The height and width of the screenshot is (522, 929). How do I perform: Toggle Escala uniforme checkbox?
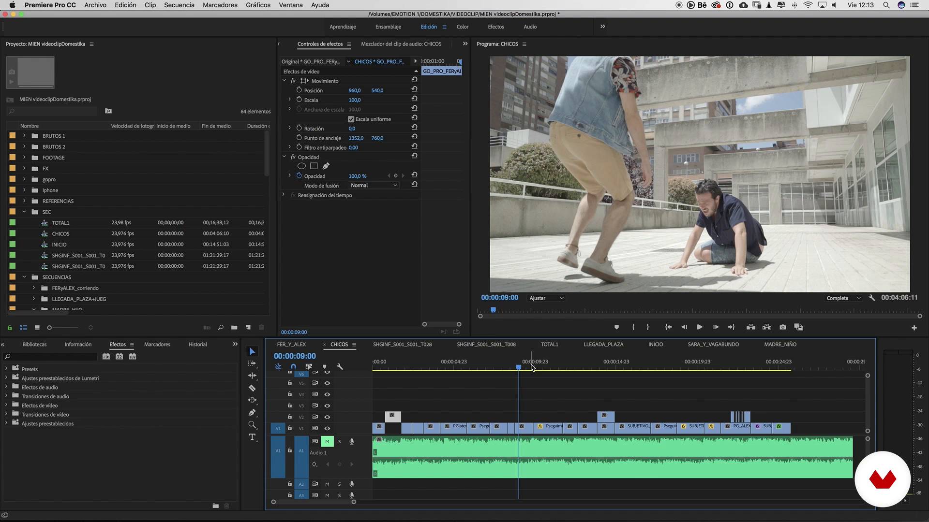coord(351,119)
